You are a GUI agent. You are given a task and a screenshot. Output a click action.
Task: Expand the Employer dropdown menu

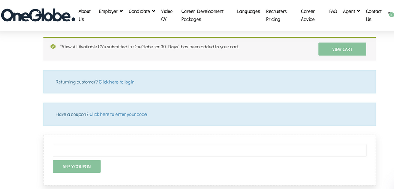[110, 11]
